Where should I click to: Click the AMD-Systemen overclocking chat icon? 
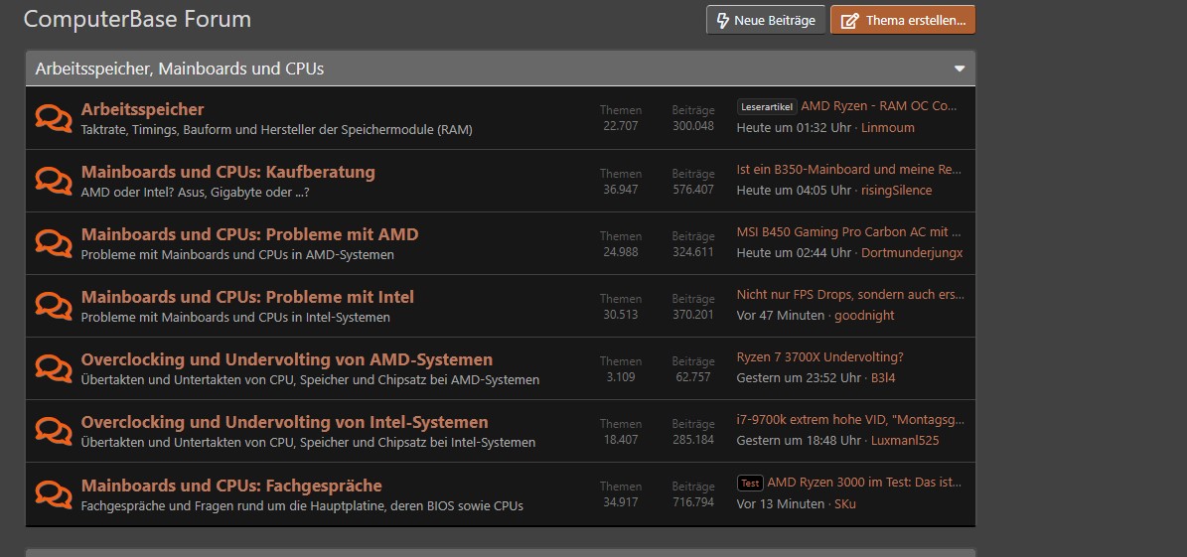click(x=53, y=368)
